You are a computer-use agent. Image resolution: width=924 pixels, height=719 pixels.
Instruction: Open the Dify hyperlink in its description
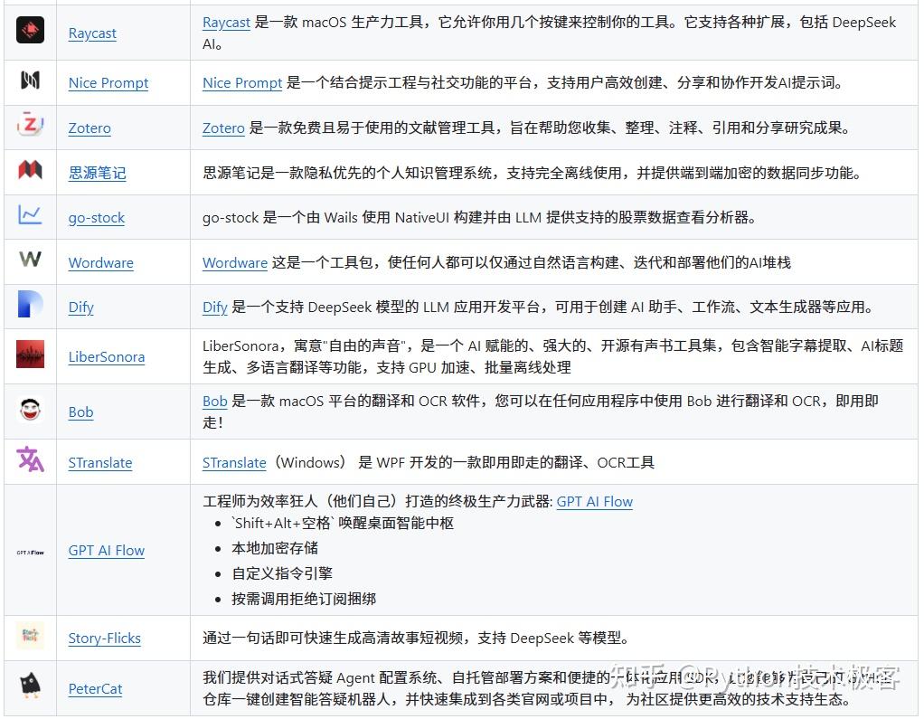(x=214, y=307)
